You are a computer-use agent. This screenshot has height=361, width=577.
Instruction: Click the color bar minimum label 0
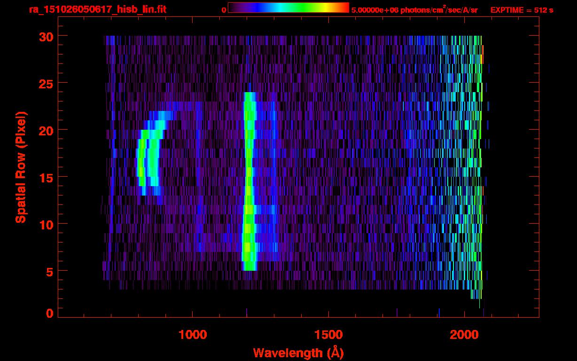[x=224, y=10]
